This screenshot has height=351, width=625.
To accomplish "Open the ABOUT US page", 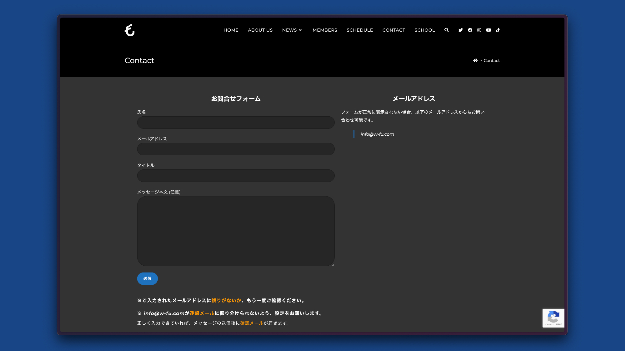I will (x=260, y=30).
